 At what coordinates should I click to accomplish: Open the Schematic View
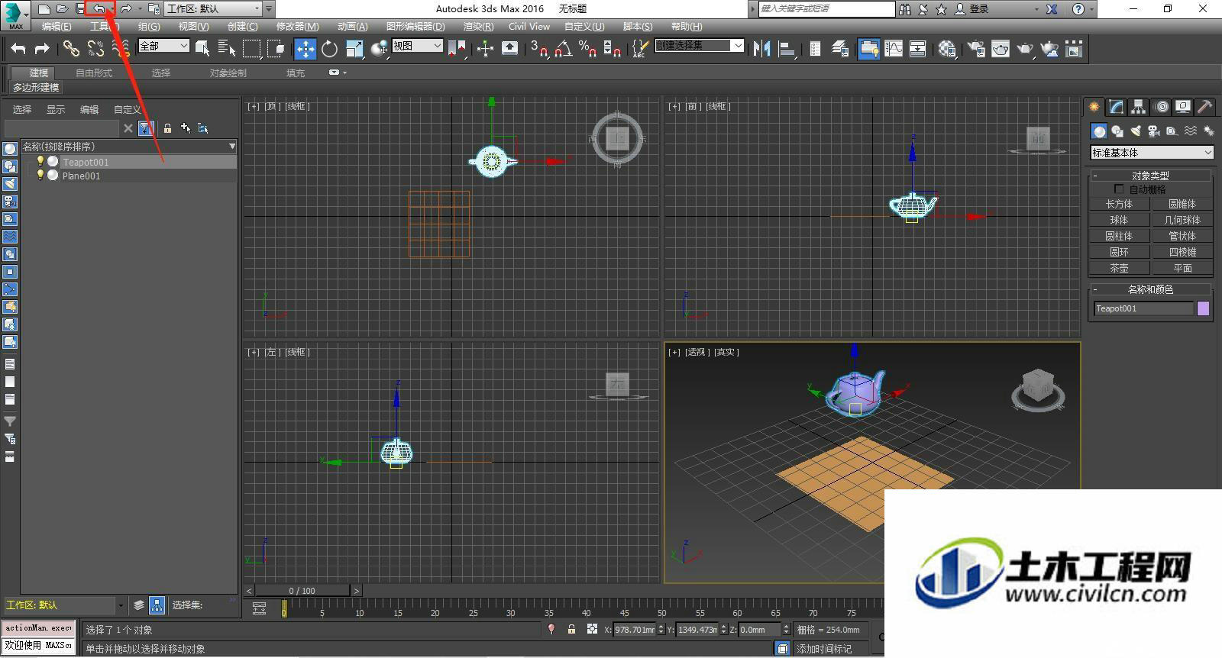[x=917, y=49]
